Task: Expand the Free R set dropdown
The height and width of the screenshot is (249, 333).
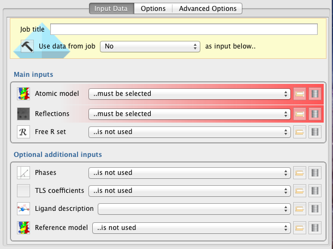Action: point(189,131)
